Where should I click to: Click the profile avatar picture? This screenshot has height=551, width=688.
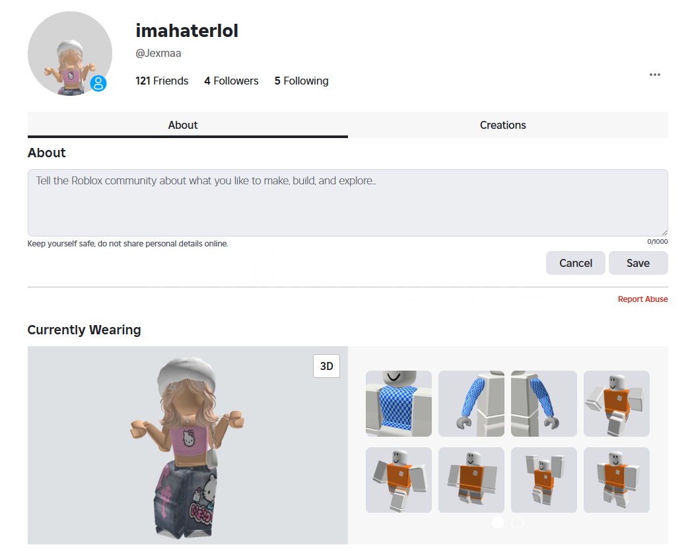70,54
